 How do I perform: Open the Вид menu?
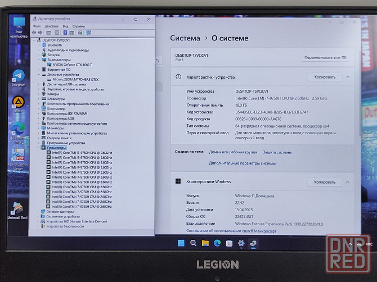pos(66,26)
